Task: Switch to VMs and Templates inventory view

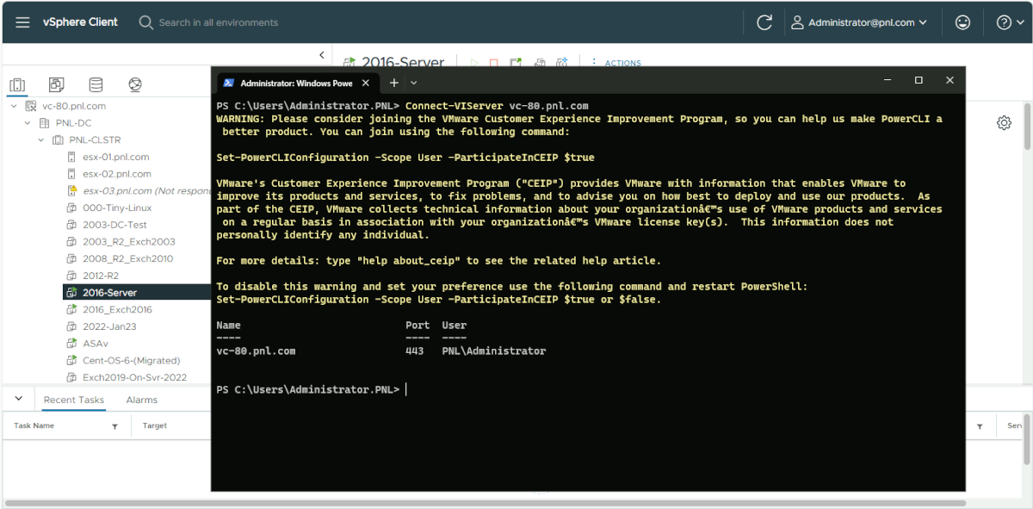Action: pos(56,84)
